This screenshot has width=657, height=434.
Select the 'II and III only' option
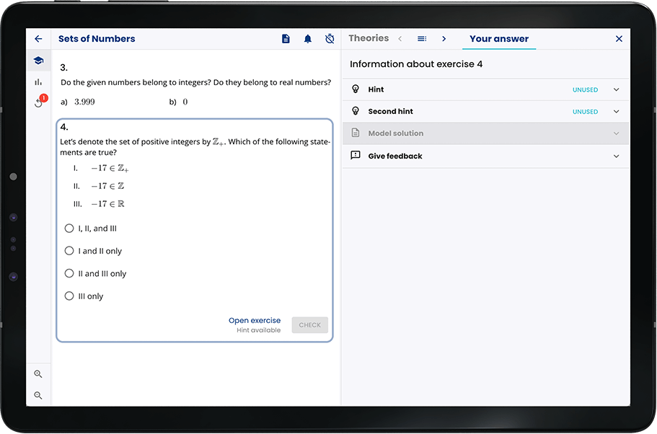(x=69, y=273)
